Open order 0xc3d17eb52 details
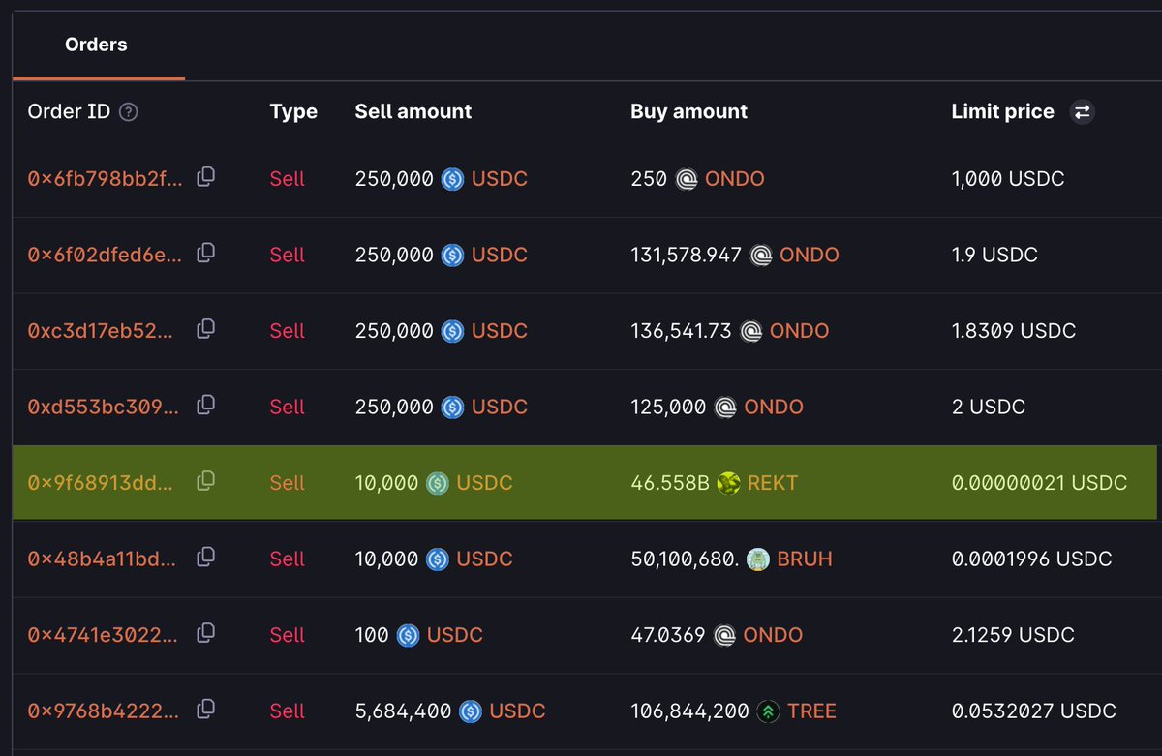The width and height of the screenshot is (1162, 756). [102, 331]
